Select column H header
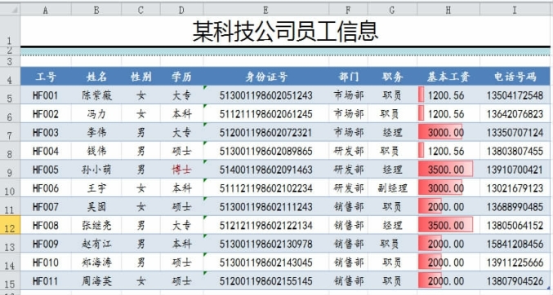Screen dimensions: 553x295 448,11
